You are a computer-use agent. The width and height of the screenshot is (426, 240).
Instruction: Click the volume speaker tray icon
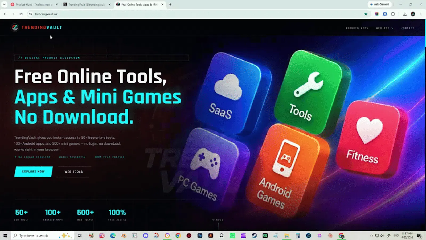(x=382, y=235)
